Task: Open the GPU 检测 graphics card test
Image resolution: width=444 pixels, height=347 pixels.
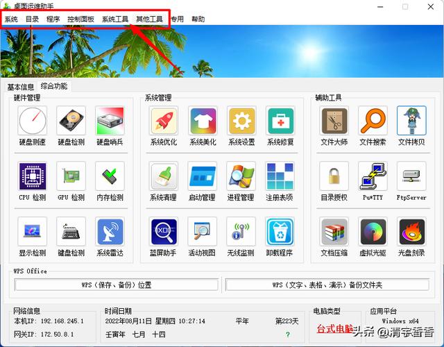Action: pos(71,176)
